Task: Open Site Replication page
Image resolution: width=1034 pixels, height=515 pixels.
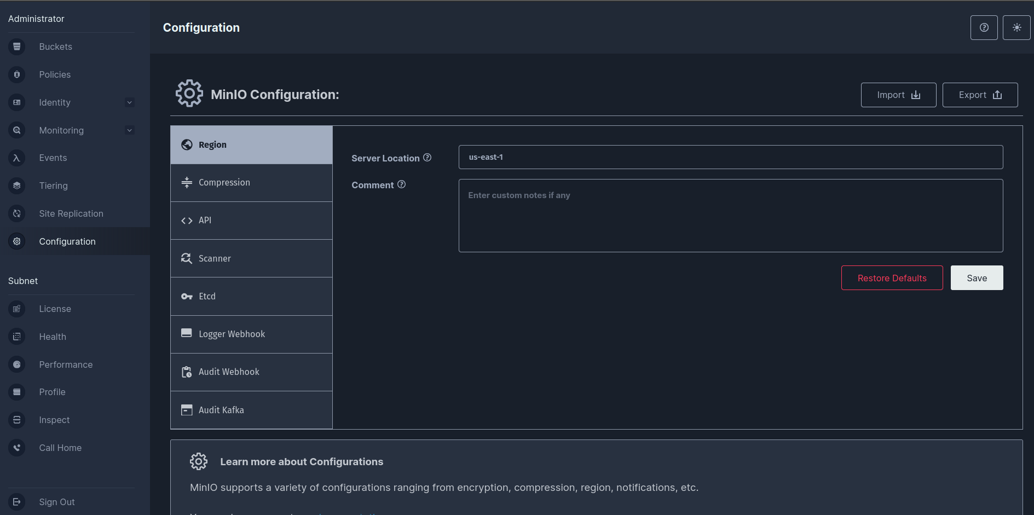Action: tap(71, 213)
